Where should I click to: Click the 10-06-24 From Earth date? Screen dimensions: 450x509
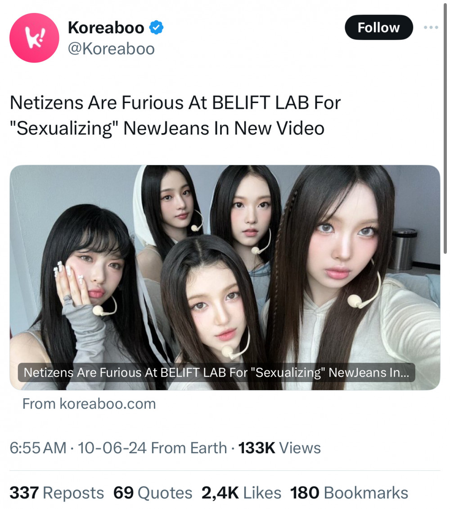(152, 448)
